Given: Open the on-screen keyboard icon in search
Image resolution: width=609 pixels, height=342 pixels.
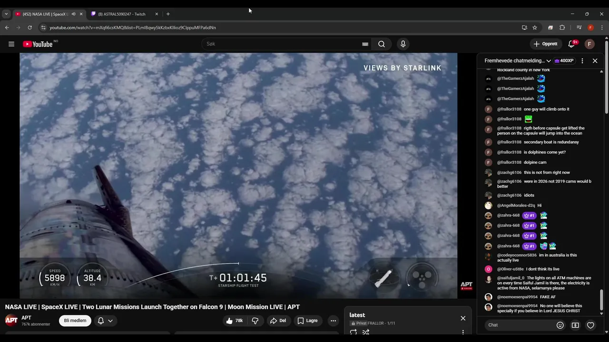Looking at the screenshot, I should click(x=365, y=44).
